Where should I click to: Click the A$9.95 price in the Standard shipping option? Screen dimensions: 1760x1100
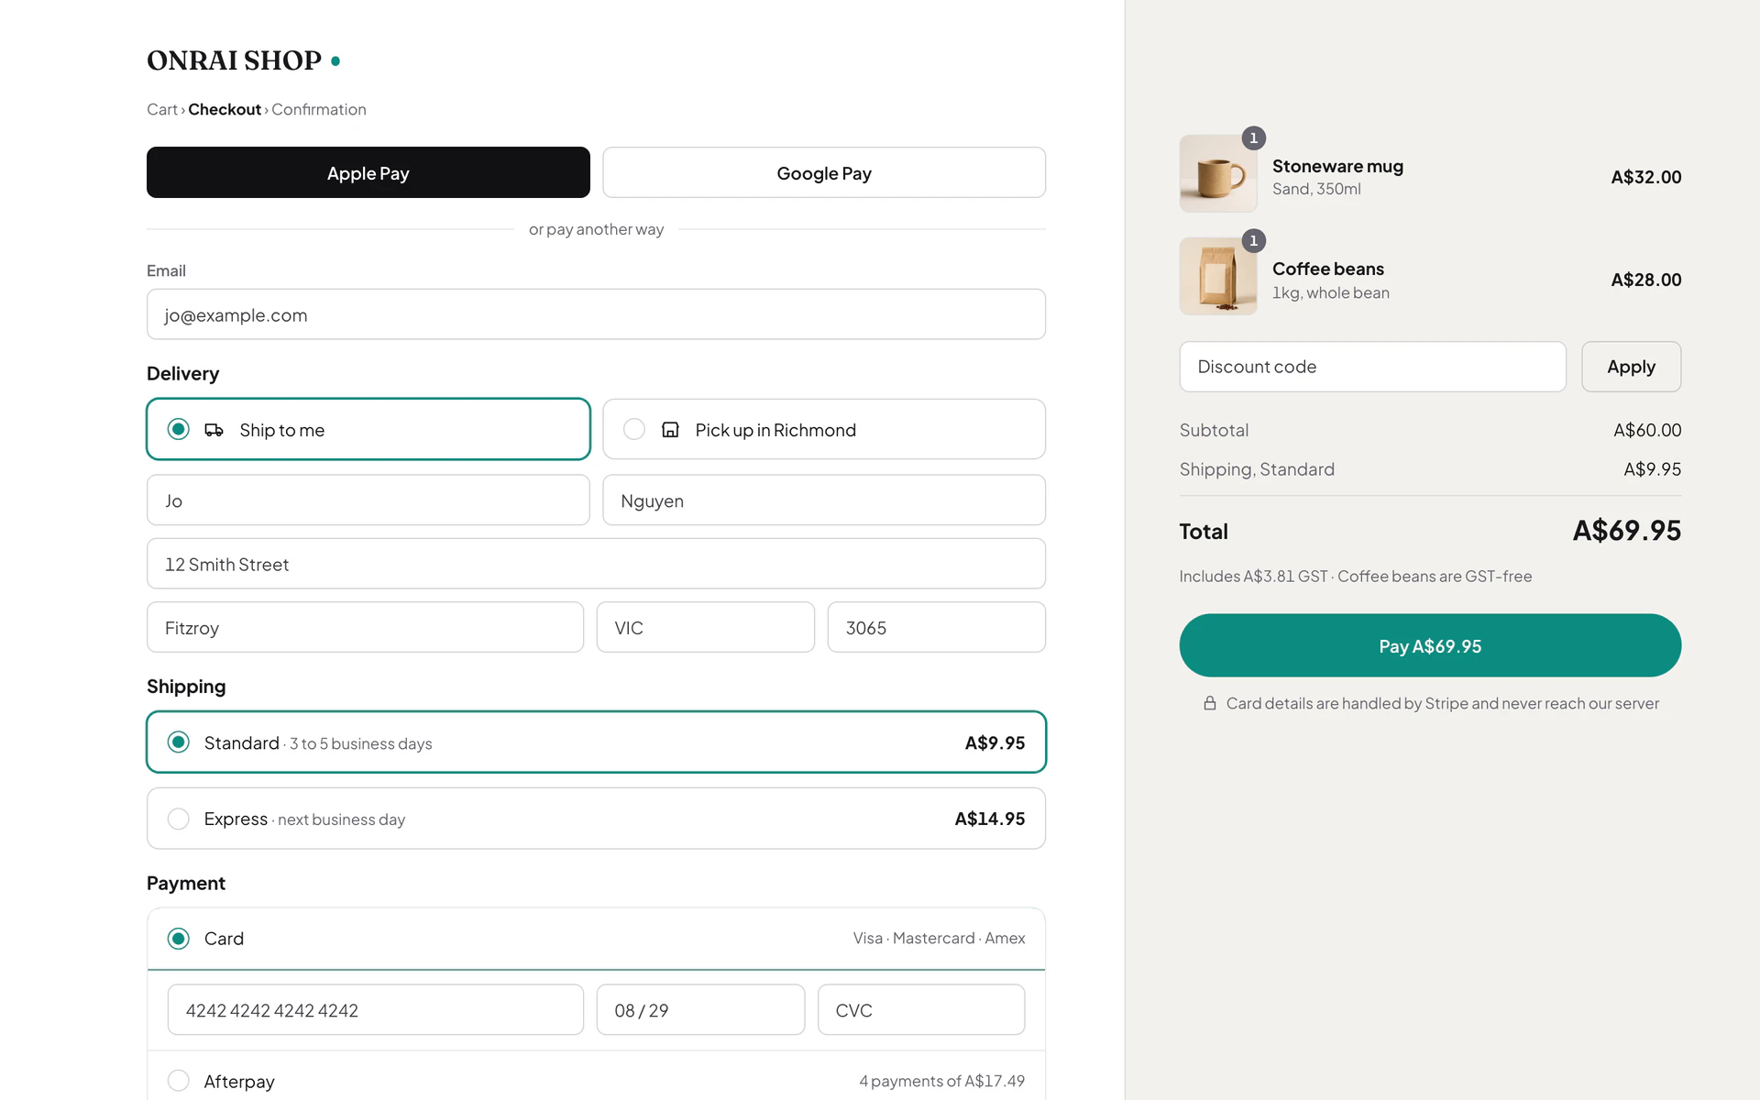click(x=995, y=742)
